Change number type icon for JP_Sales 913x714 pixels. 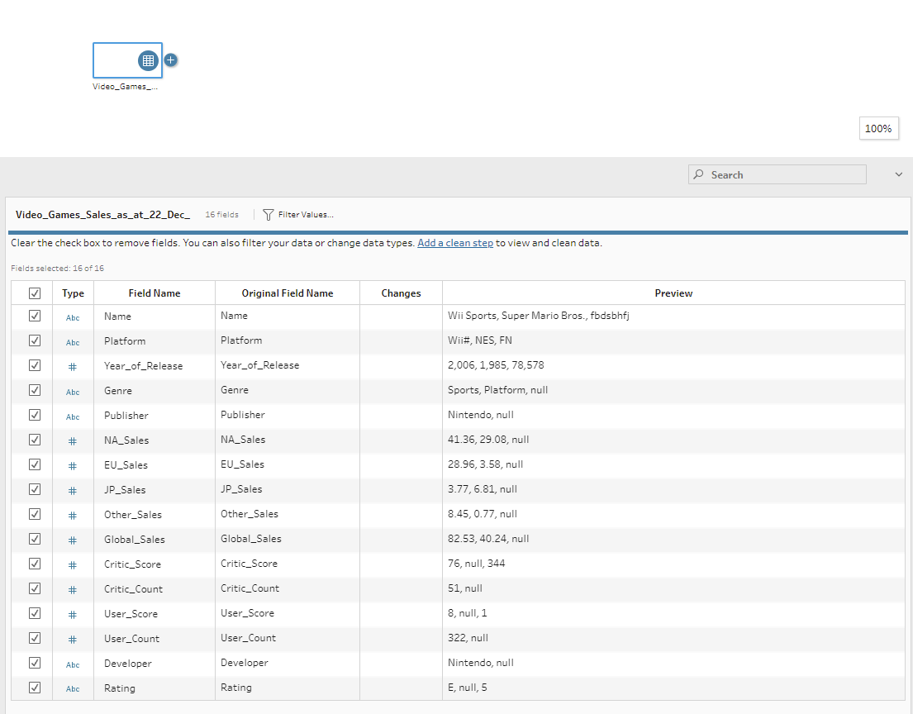click(x=73, y=491)
